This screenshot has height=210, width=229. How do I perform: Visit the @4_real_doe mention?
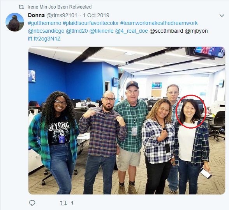[132, 31]
